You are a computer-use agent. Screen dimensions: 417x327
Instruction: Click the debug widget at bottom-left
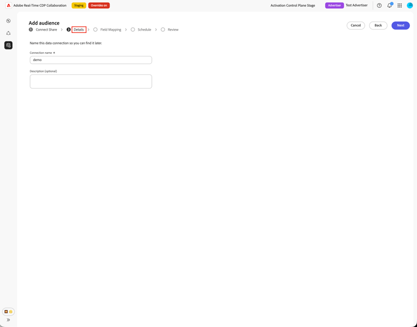8,311
